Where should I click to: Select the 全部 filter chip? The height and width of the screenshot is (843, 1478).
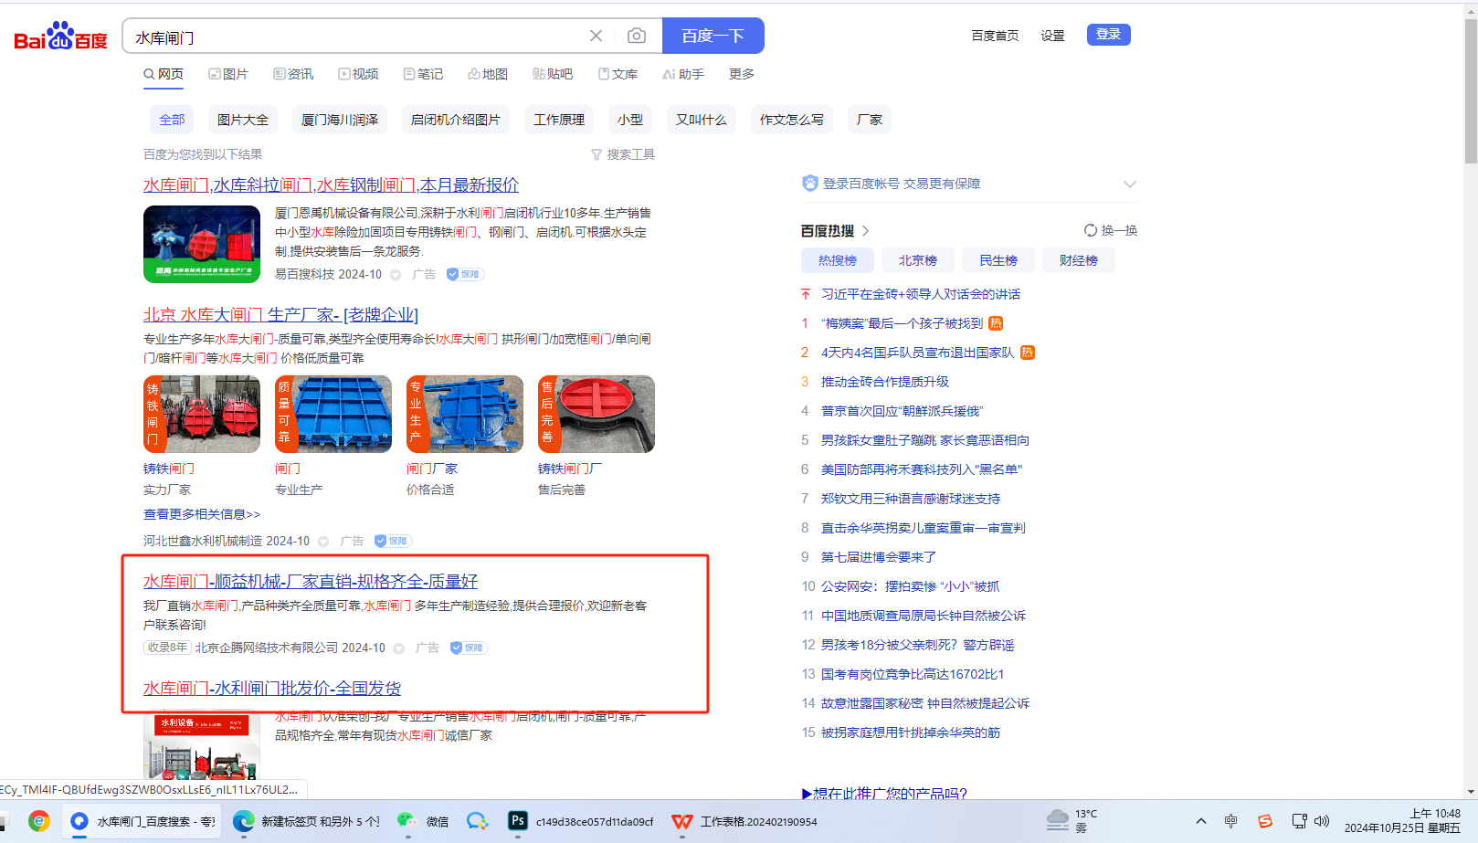click(x=172, y=120)
